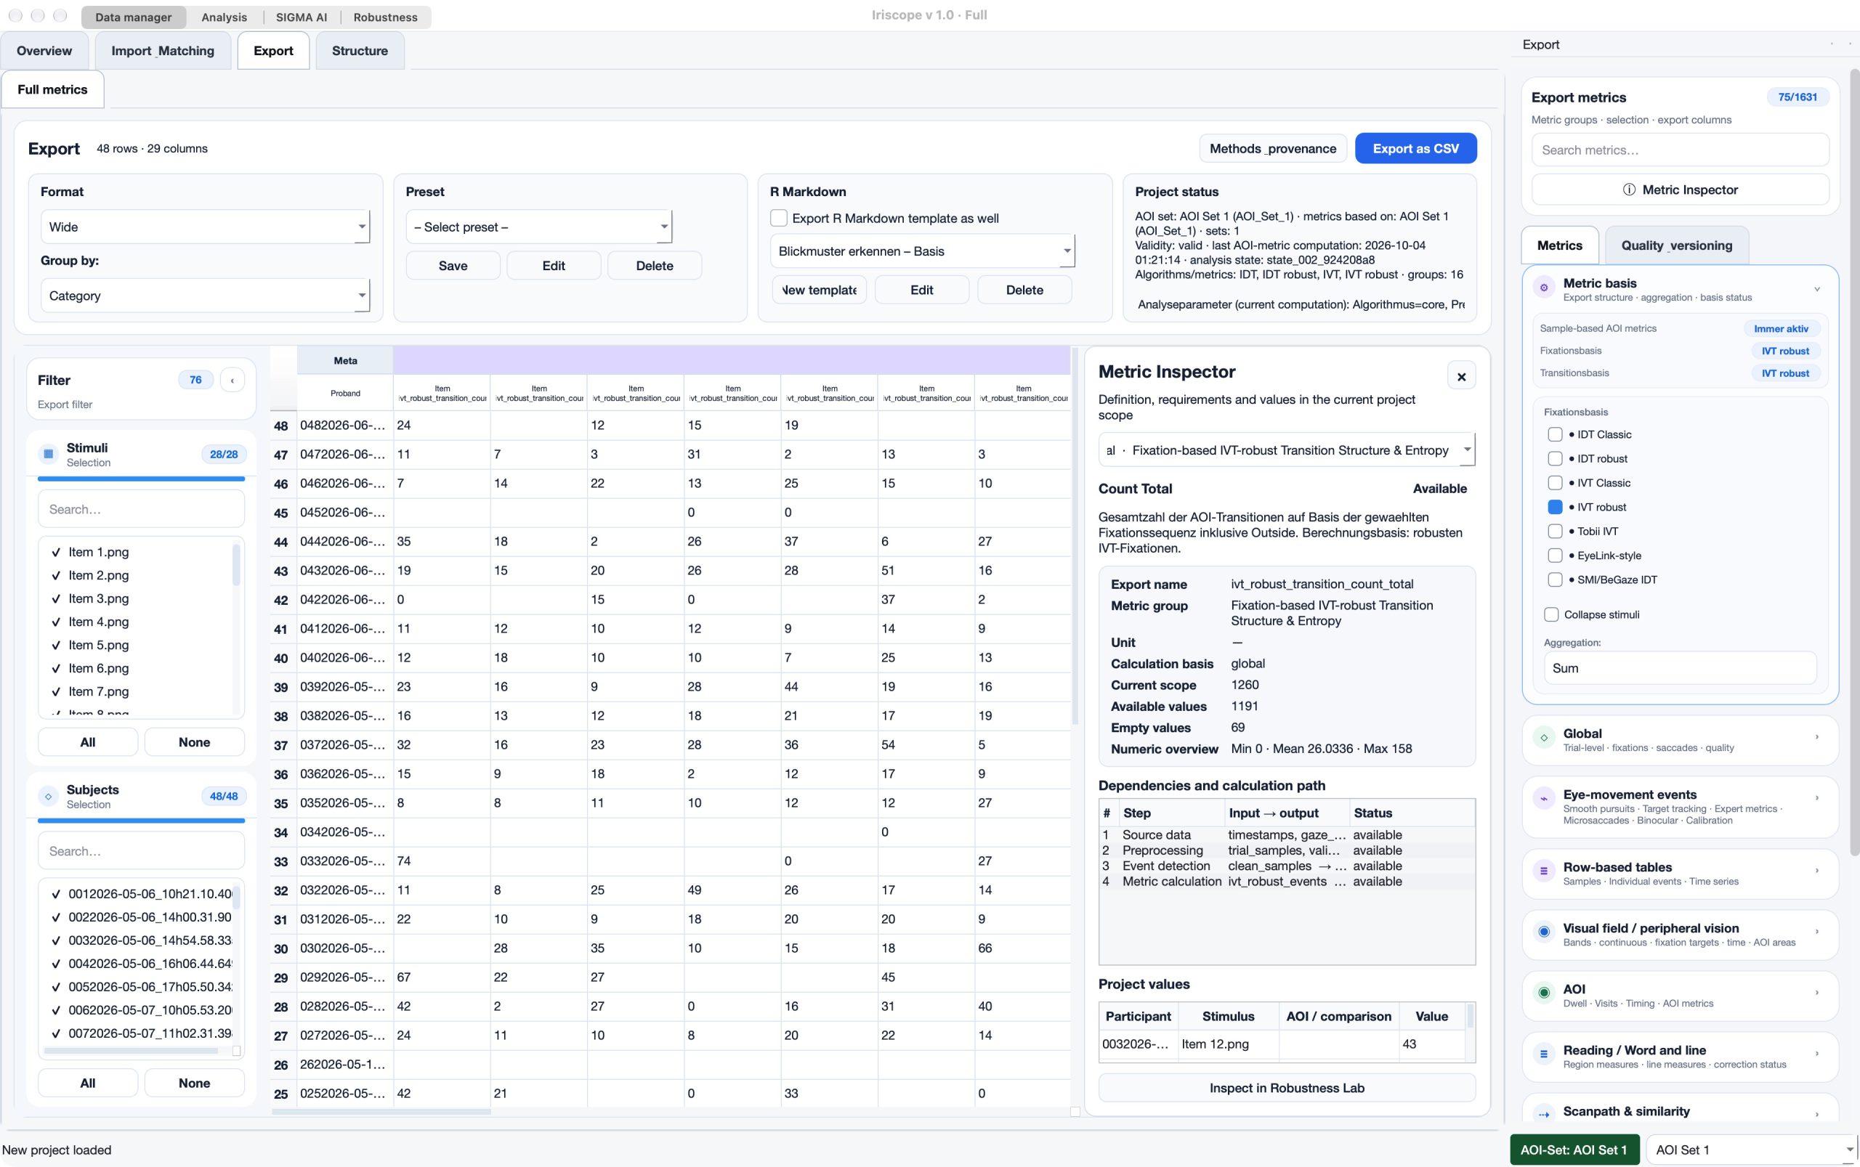Click the Search metrics input field
Screen dimensions: 1860x1167
click(x=1680, y=150)
